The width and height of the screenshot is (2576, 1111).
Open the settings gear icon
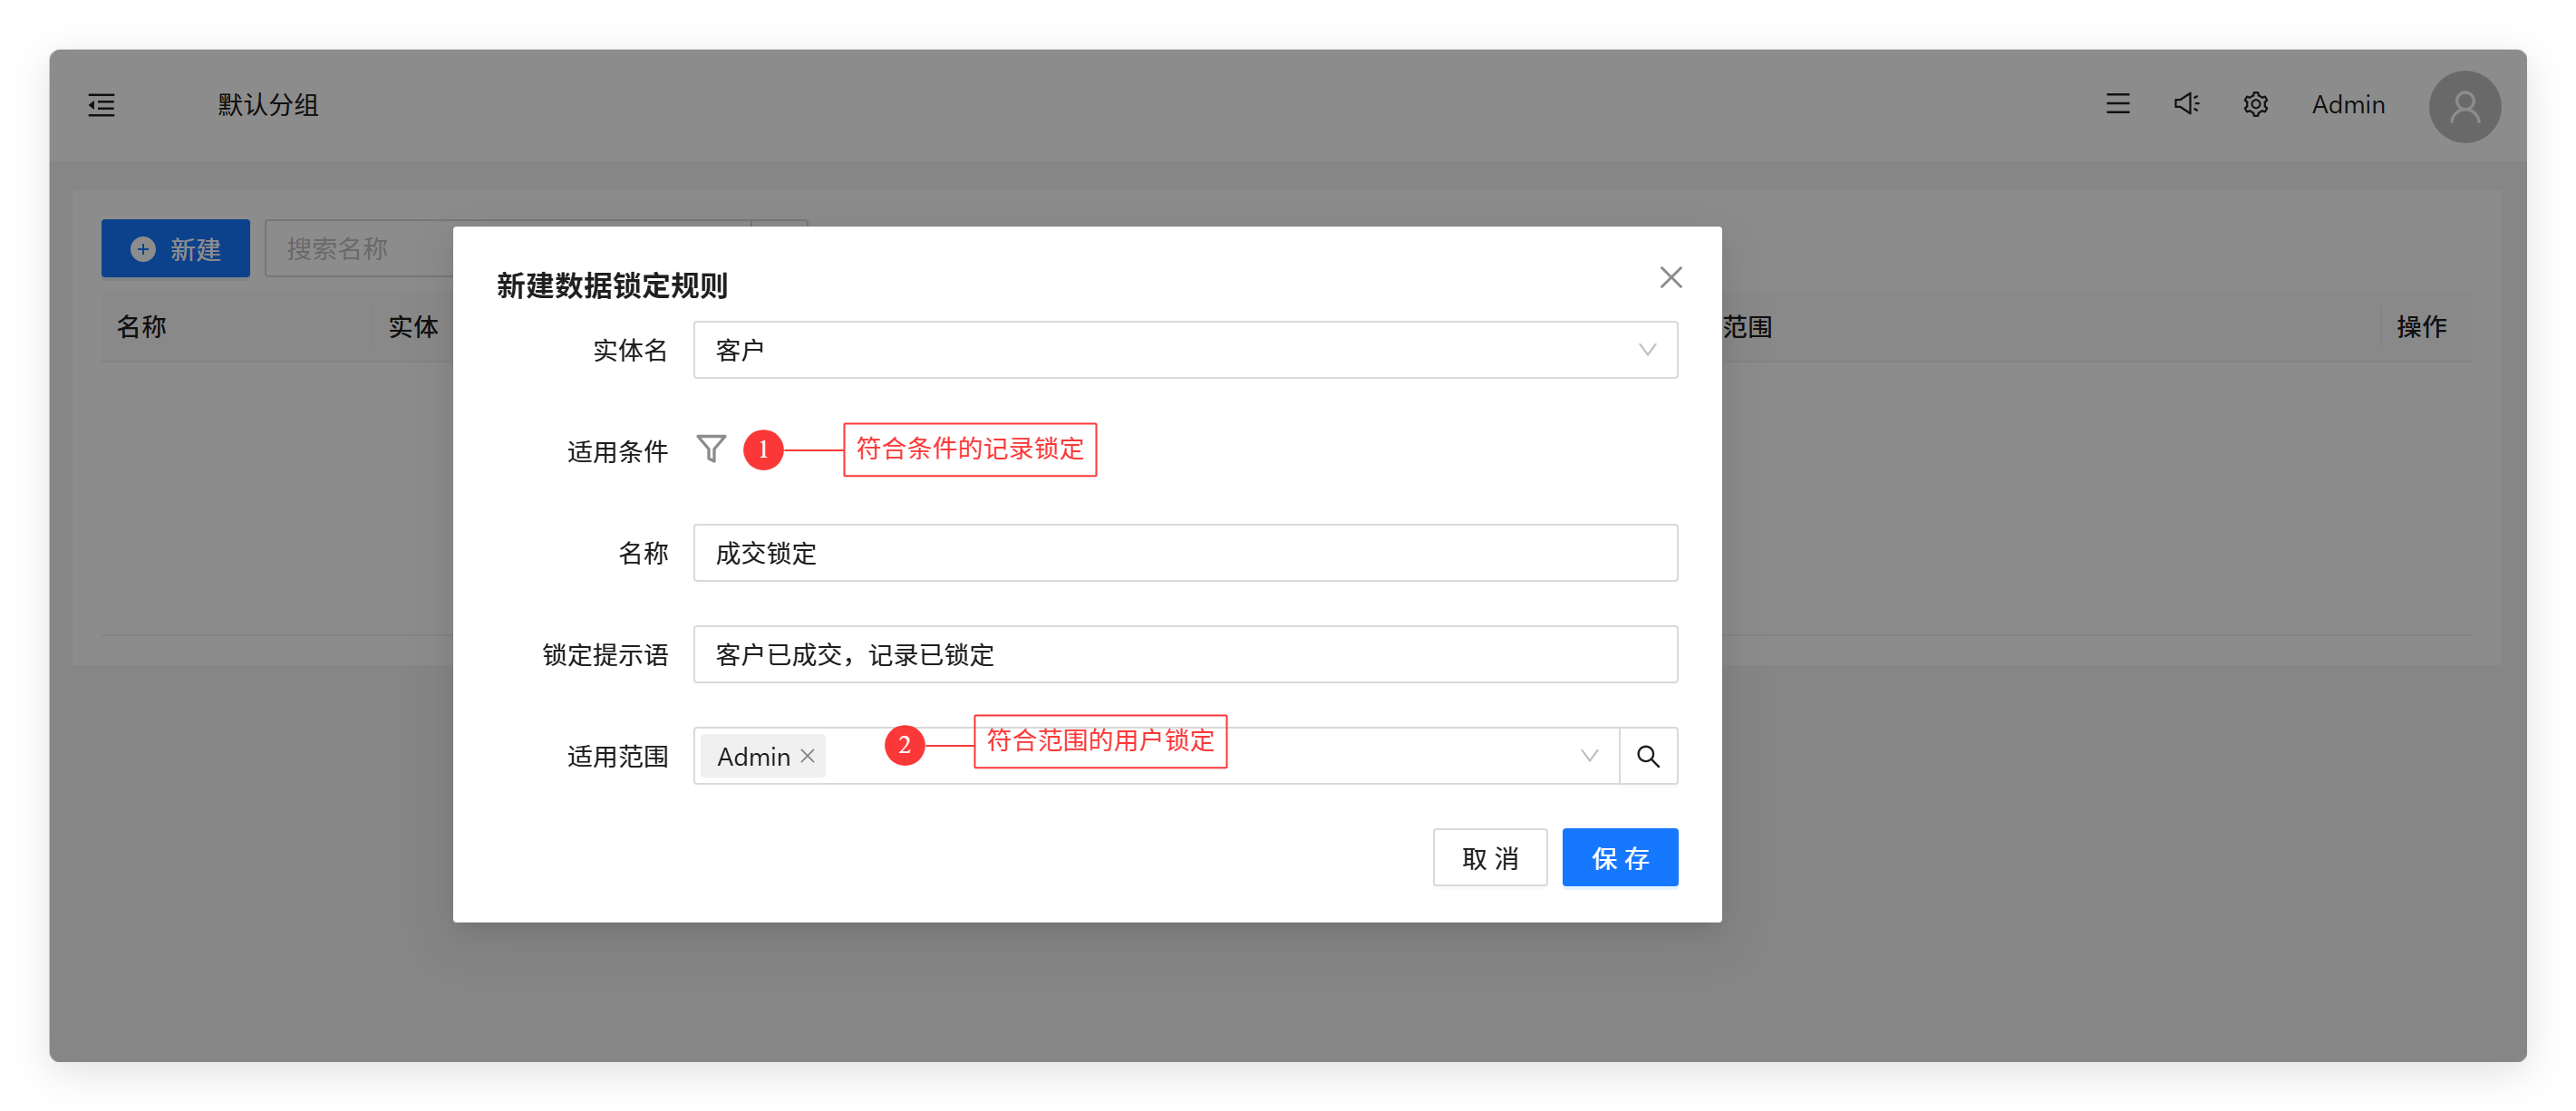click(2255, 104)
